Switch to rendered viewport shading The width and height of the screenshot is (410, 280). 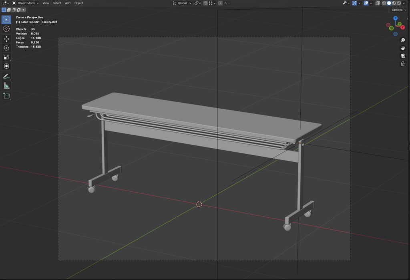[399, 3]
